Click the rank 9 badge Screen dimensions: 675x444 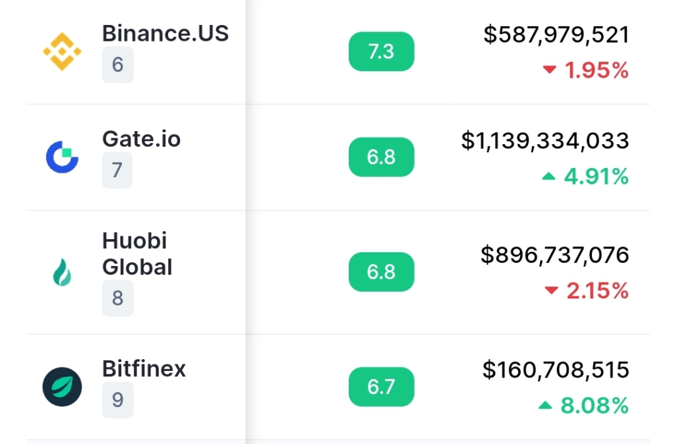pyautogui.click(x=117, y=400)
